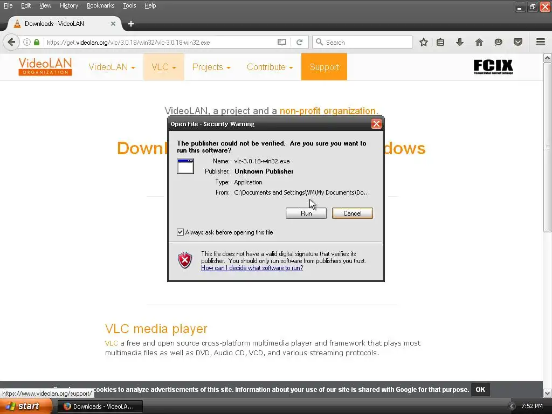Open the Tools menu
Screen dimensions: 552x414
[x=129, y=5]
